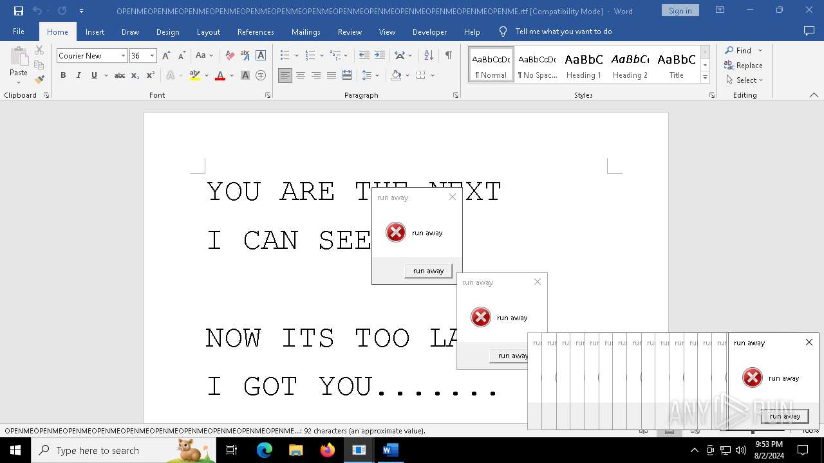Click the Phonetic Guide icon
The width and height of the screenshot is (824, 463).
[x=245, y=56]
